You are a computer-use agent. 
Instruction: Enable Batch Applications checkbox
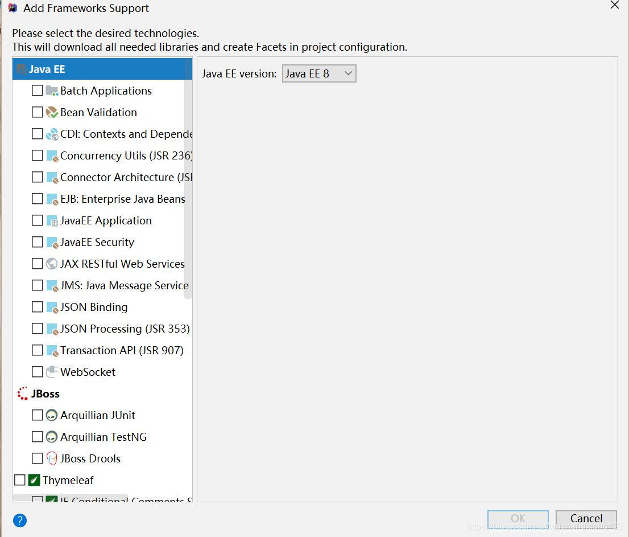pyautogui.click(x=38, y=91)
